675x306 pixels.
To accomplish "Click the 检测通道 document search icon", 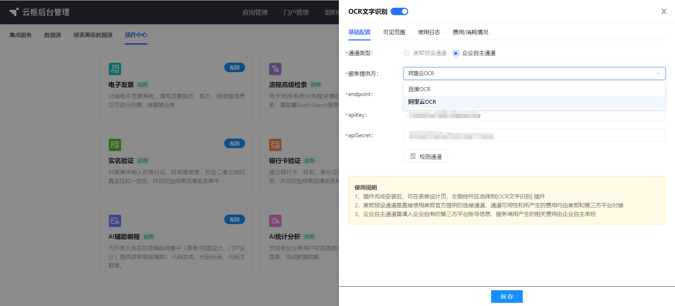I will pyautogui.click(x=413, y=157).
